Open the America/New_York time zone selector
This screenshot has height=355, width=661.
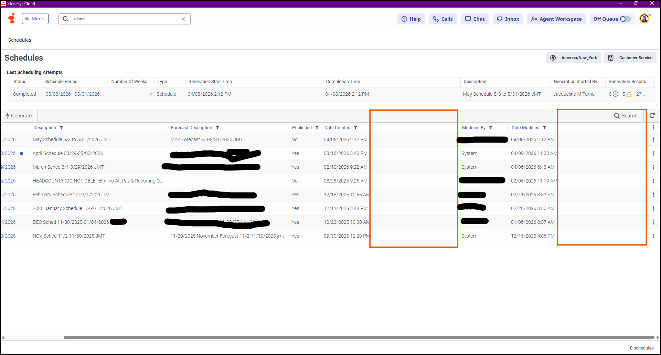point(574,58)
